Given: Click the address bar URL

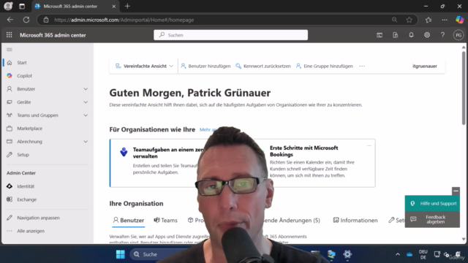Looking at the screenshot, I should 124,20.
